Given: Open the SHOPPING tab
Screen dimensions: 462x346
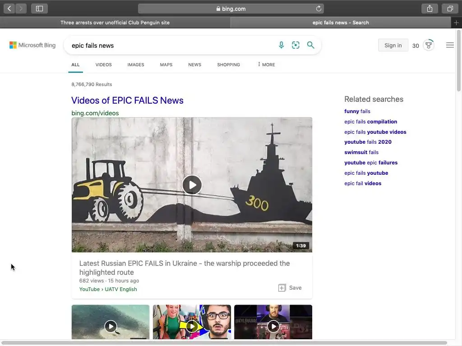Looking at the screenshot, I should pyautogui.click(x=228, y=65).
